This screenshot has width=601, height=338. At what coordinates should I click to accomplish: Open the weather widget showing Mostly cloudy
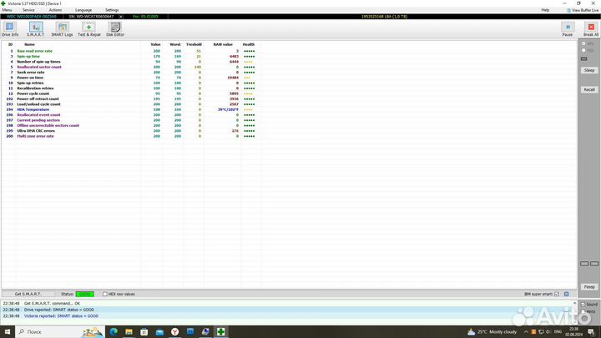[x=492, y=331]
